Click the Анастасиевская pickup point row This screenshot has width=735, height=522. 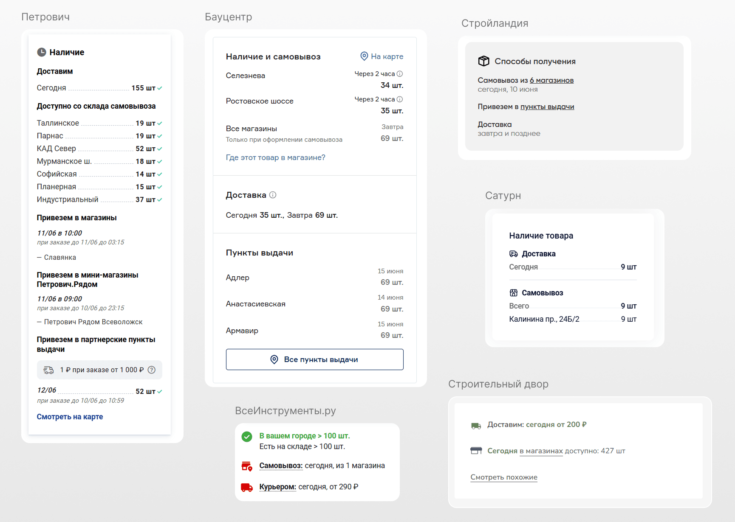(x=314, y=303)
